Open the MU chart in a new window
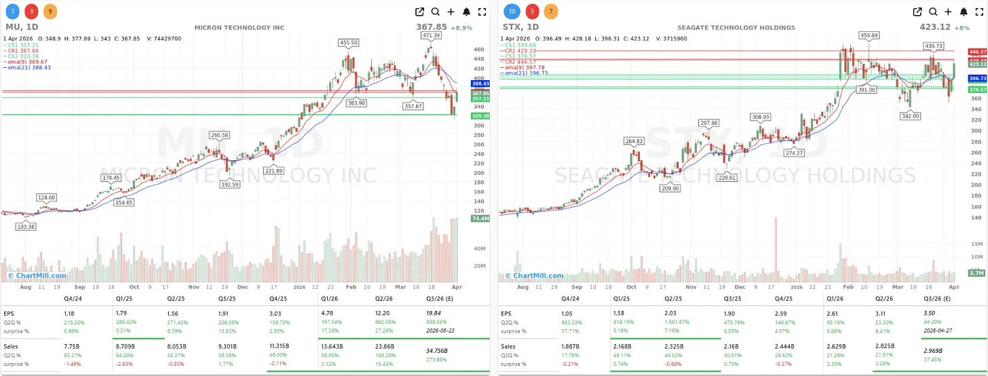This screenshot has width=988, height=376. tap(419, 12)
